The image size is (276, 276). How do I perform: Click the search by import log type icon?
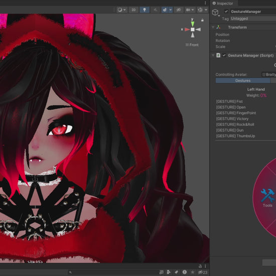(x=185, y=272)
